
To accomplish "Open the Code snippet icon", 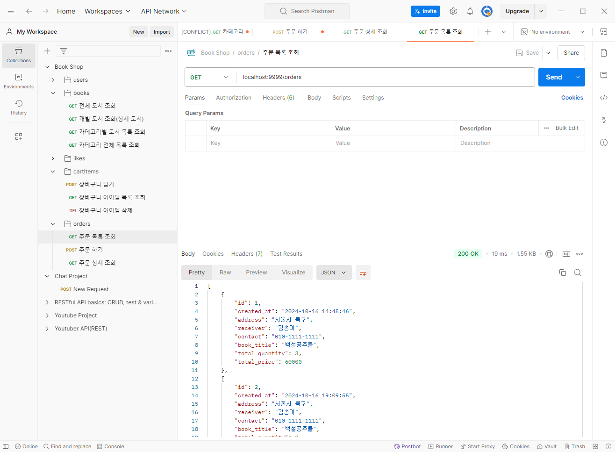I will pyautogui.click(x=604, y=98).
